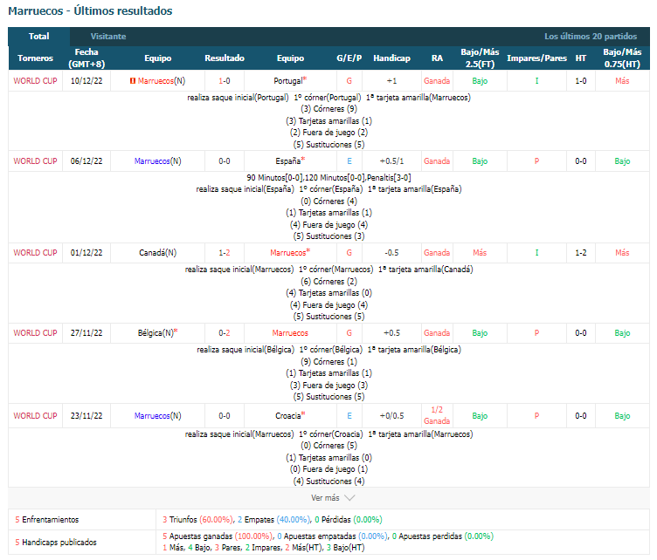Open Marruecos link in 01/12/22 row
Viewport: 657px width, 560px height.
click(287, 253)
